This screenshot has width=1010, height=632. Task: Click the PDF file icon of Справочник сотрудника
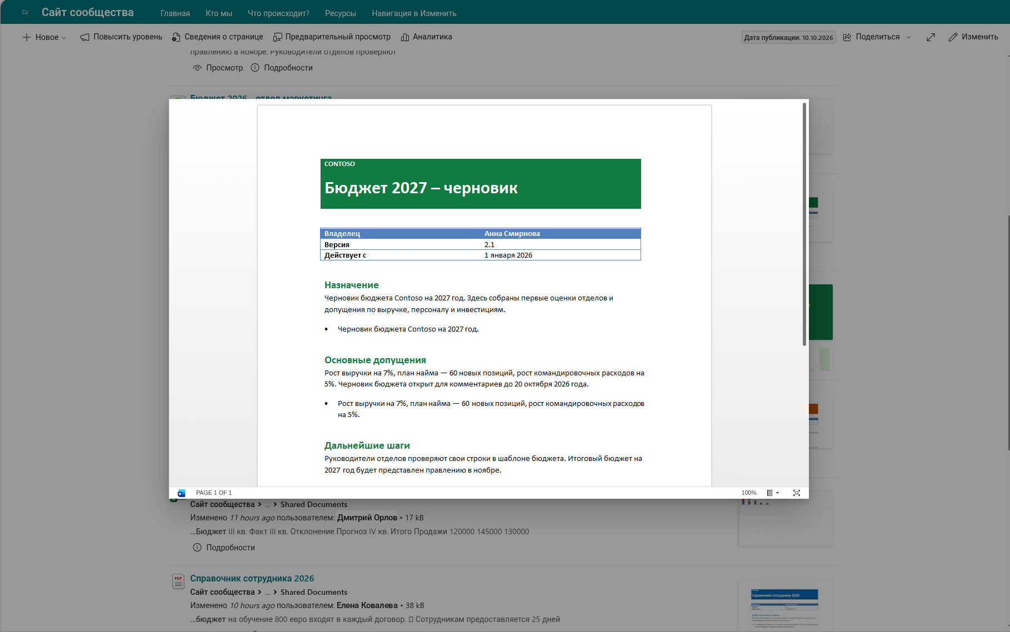(x=178, y=581)
